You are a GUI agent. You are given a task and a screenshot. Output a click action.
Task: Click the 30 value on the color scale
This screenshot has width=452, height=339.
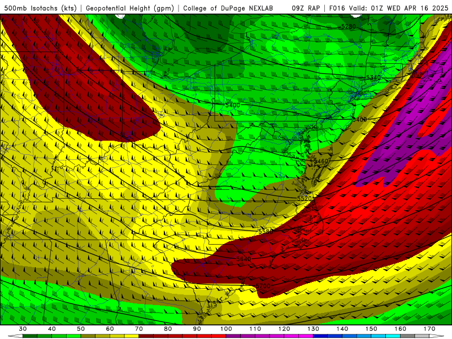[23, 329]
